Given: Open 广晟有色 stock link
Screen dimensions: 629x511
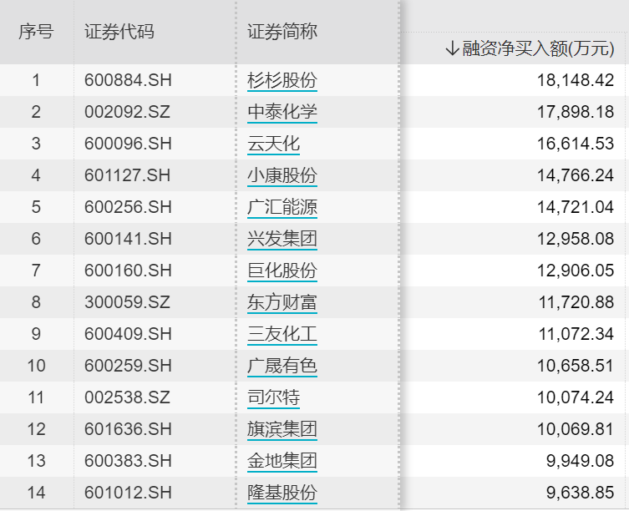Looking at the screenshot, I should coord(282,366).
